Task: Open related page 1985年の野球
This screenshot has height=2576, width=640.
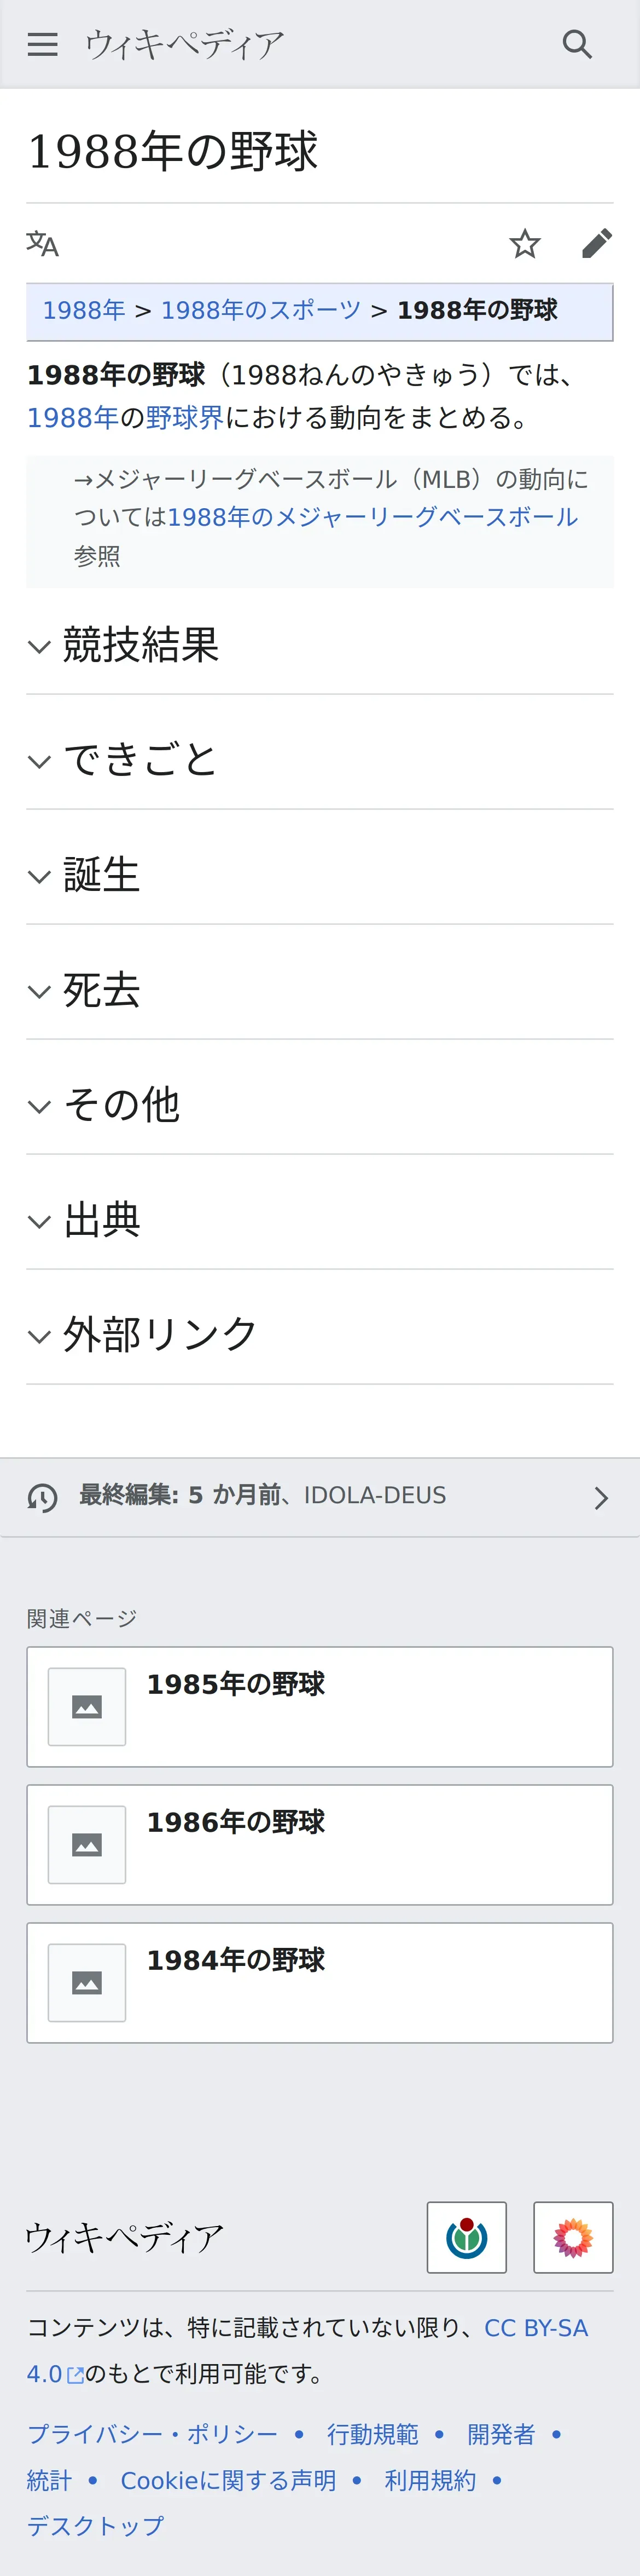Action: coord(319,1706)
